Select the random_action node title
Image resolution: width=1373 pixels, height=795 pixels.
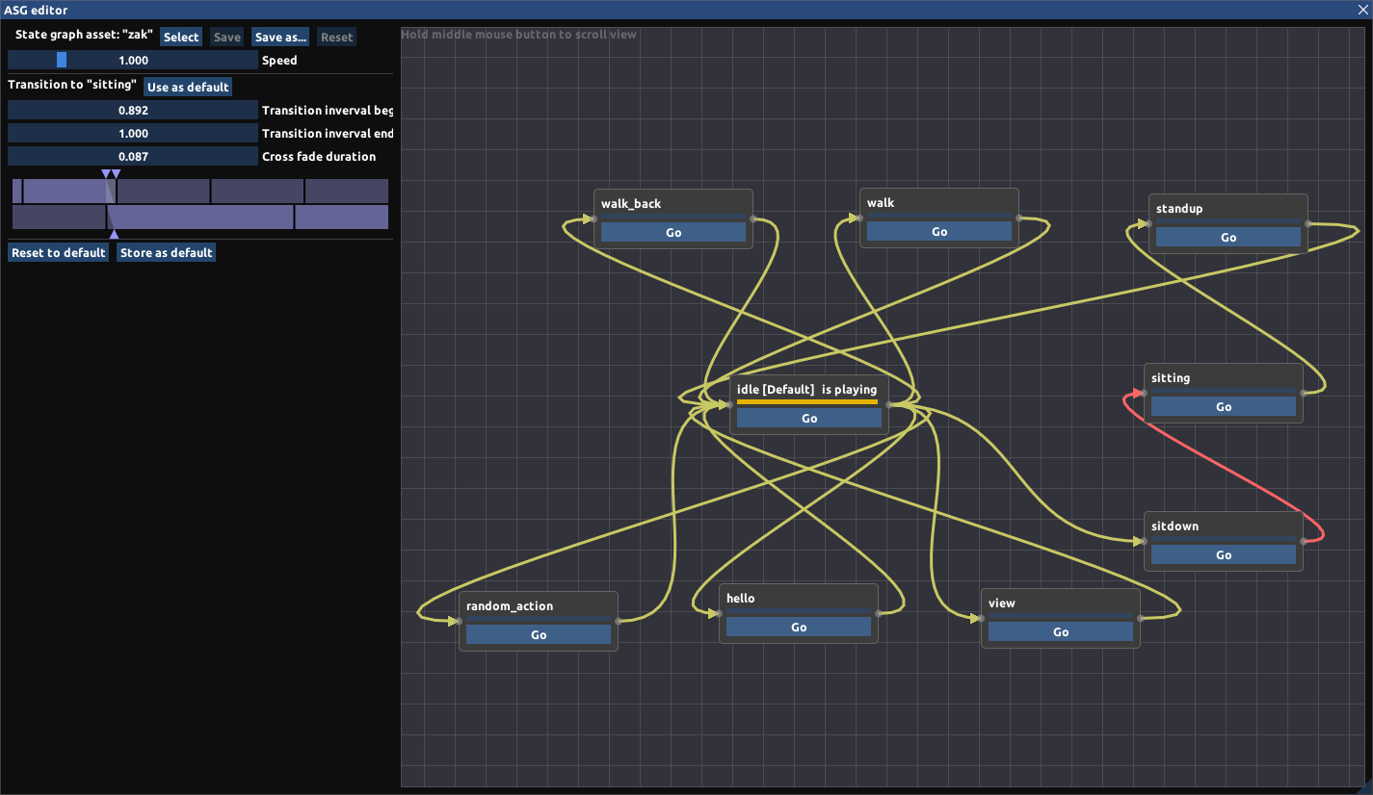point(510,605)
